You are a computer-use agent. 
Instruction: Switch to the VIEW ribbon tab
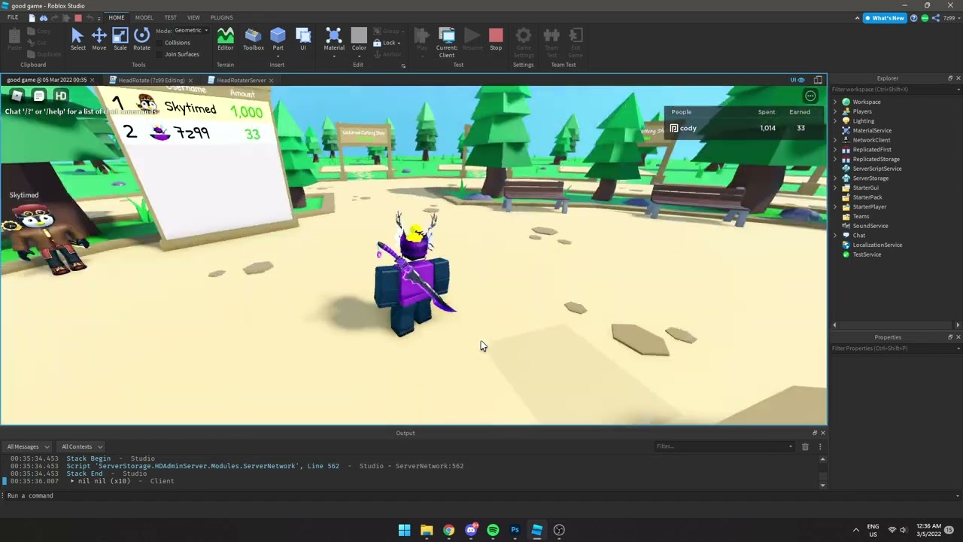tap(193, 17)
